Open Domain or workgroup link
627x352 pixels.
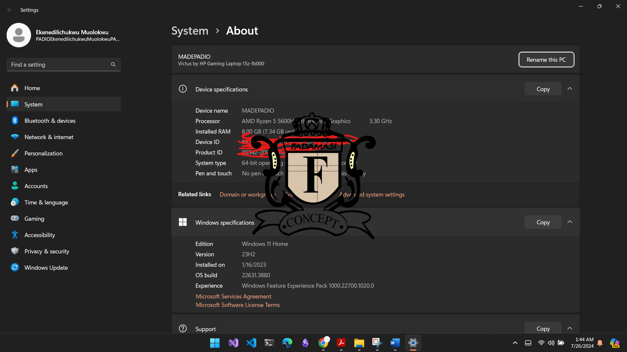click(x=247, y=195)
